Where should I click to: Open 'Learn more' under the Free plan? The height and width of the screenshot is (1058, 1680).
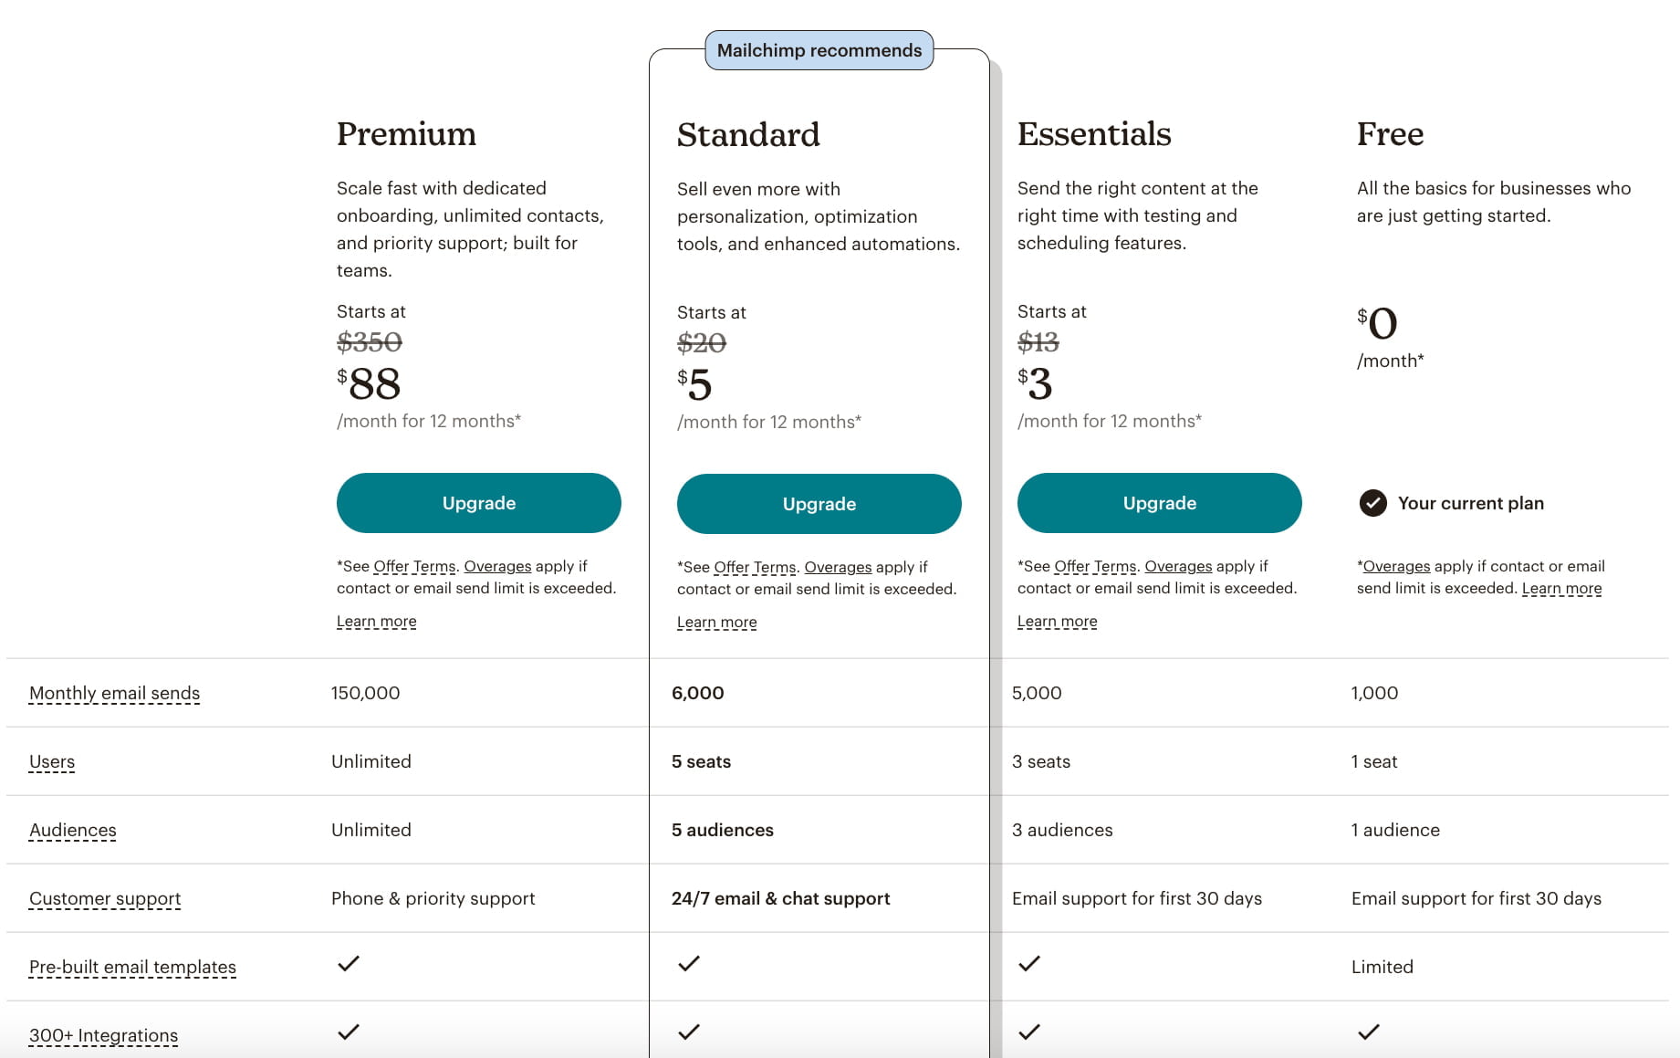(x=1560, y=589)
